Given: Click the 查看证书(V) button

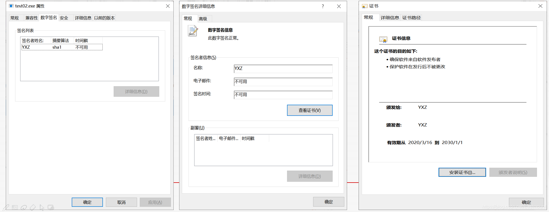Looking at the screenshot, I should [x=310, y=110].
